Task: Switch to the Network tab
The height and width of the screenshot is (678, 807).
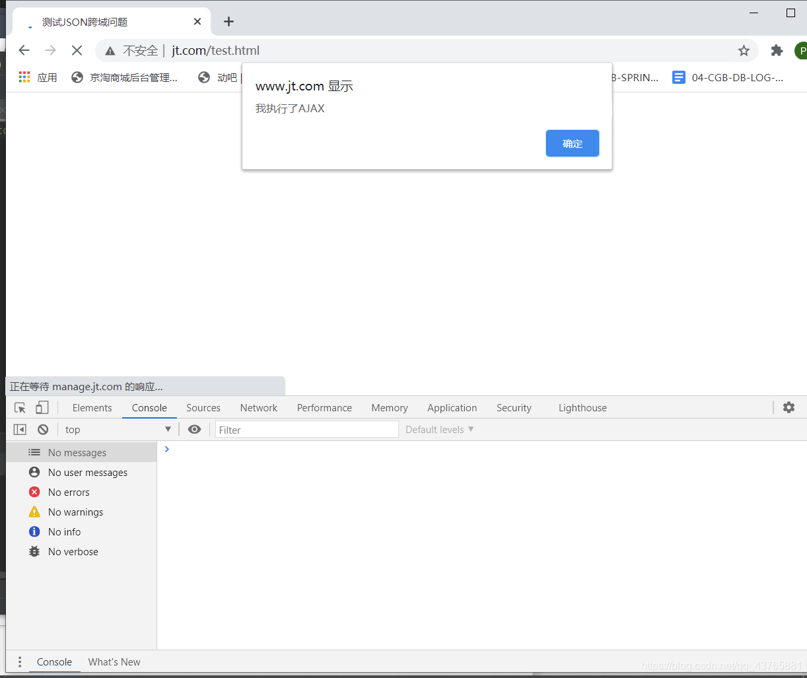Action: pos(259,408)
